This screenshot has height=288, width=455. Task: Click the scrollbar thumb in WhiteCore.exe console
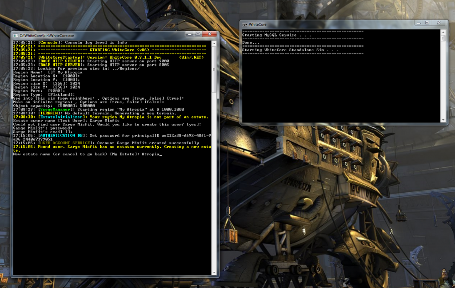214,69
